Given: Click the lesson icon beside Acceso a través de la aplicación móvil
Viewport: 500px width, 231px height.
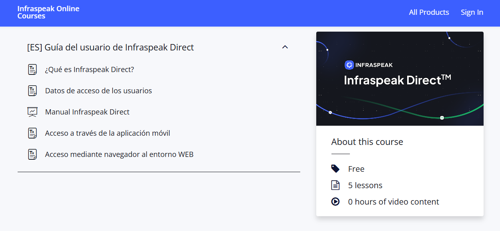Looking at the screenshot, I should 32,133.
